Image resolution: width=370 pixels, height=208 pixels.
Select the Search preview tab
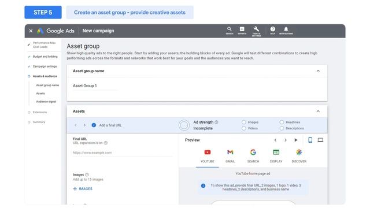point(253,157)
